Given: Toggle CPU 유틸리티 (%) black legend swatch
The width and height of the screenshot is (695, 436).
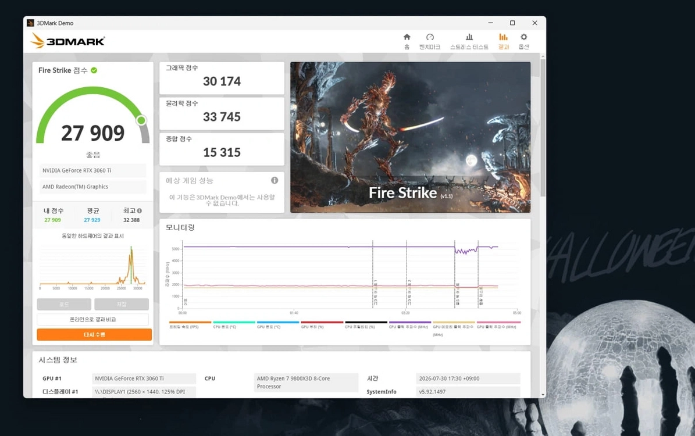Looking at the screenshot, I should (366, 322).
